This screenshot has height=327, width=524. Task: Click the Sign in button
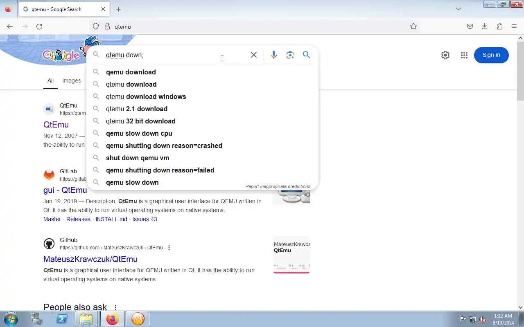[491, 55]
